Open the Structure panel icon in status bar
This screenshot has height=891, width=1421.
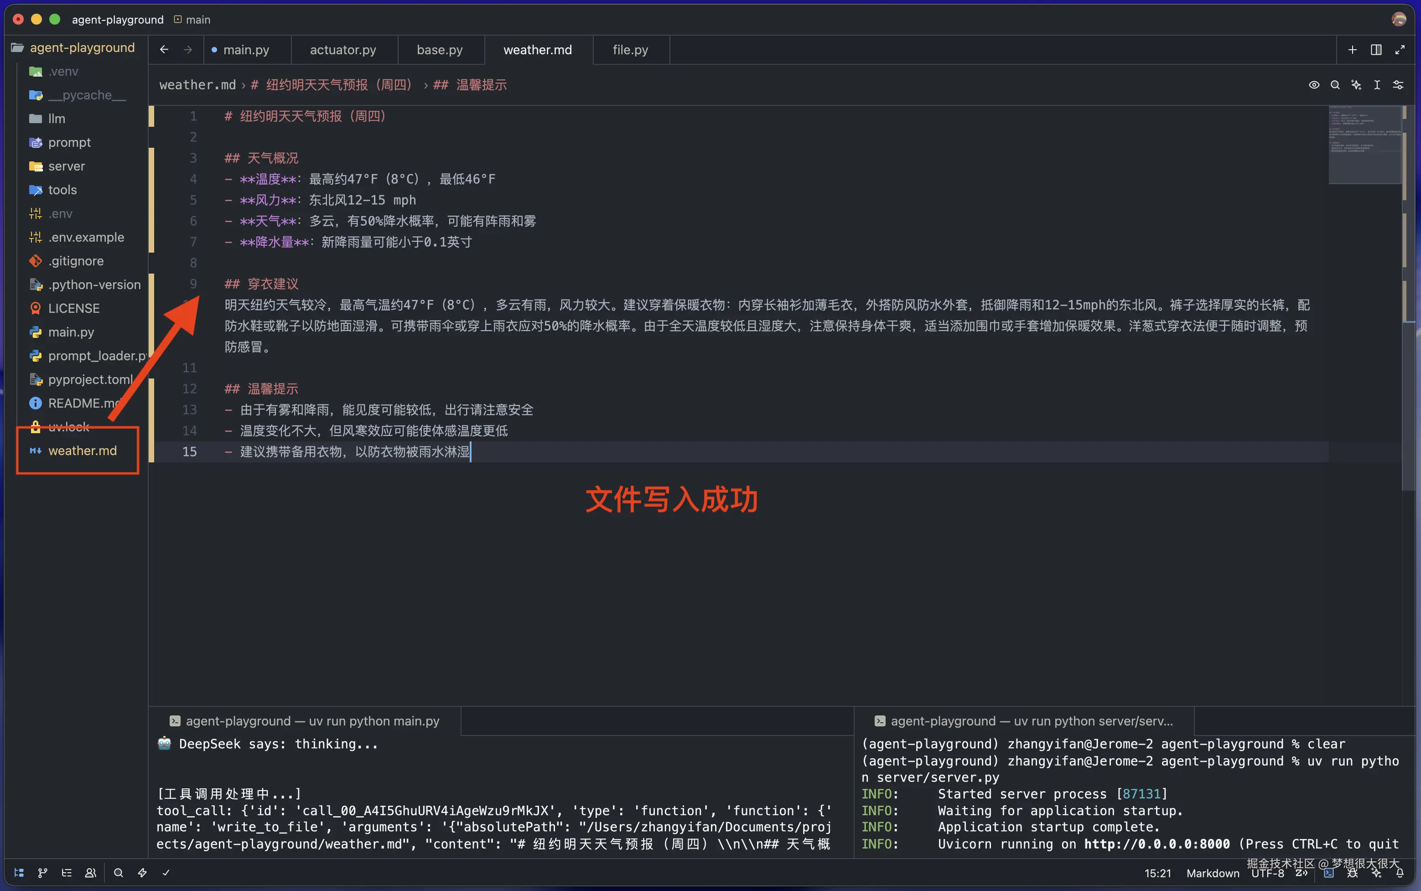(67, 873)
